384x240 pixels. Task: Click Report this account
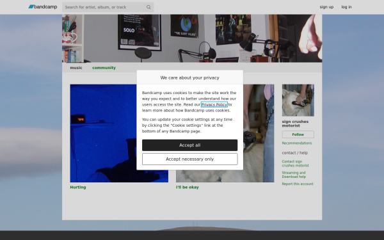pos(298,184)
